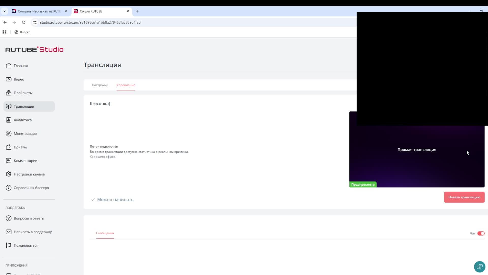Switch to the Настройки tab

pos(100,85)
